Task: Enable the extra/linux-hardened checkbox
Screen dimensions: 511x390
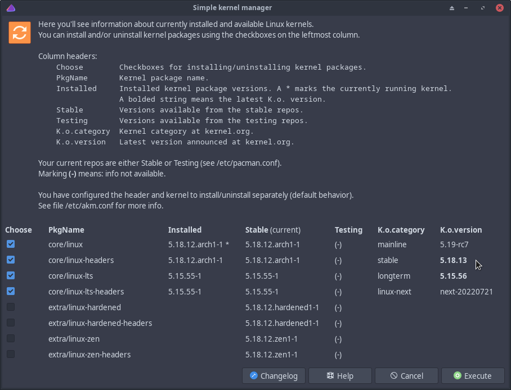Action: click(11, 307)
